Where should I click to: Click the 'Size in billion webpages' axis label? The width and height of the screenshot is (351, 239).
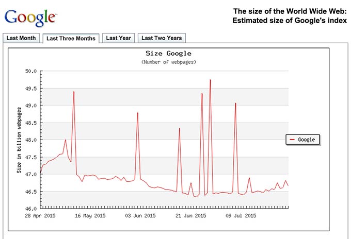[19, 140]
